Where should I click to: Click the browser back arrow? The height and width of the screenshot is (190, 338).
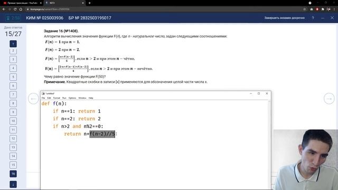pos(4,9)
